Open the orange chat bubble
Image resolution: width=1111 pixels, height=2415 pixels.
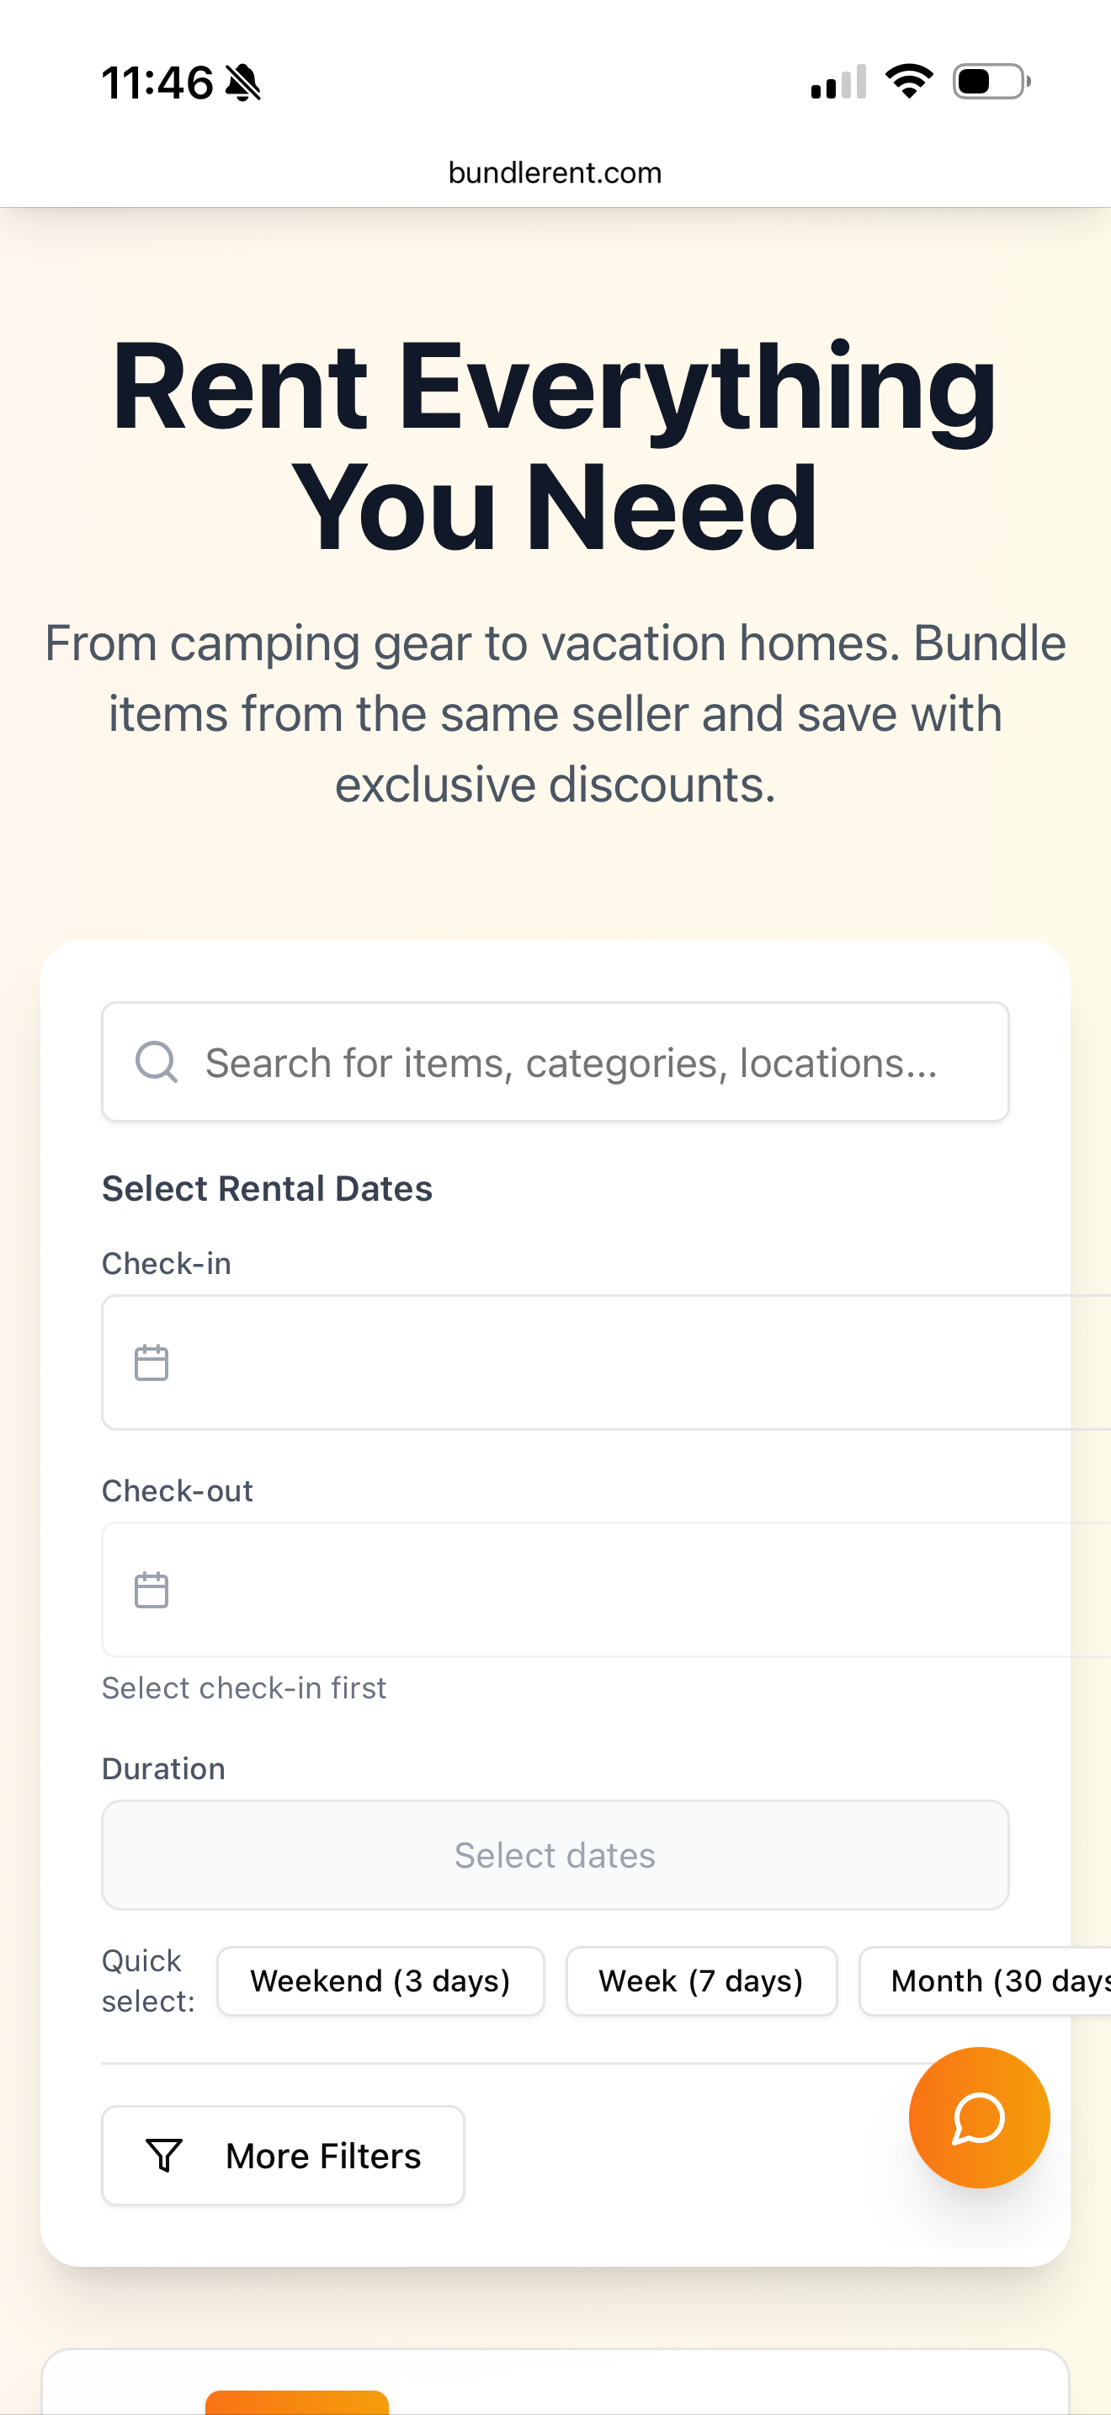[979, 2118]
